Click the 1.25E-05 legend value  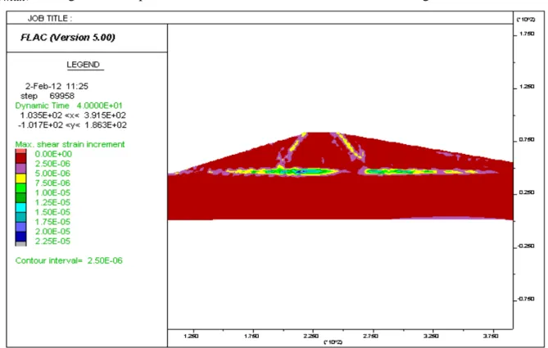click(x=52, y=202)
